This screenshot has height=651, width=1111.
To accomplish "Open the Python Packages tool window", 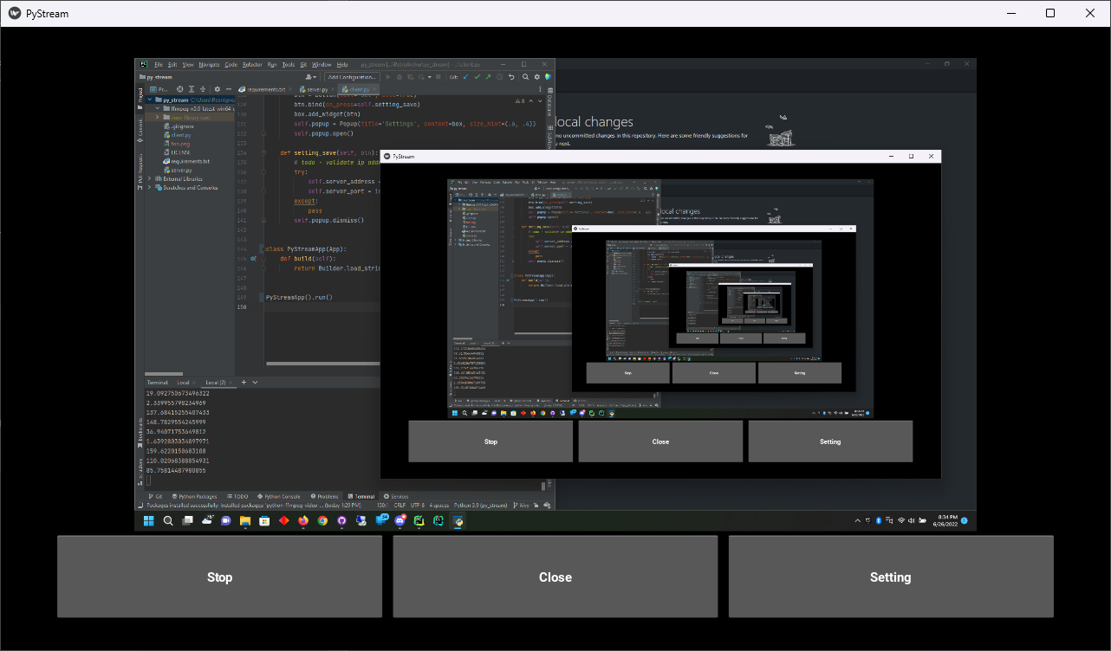I will click(x=194, y=497).
